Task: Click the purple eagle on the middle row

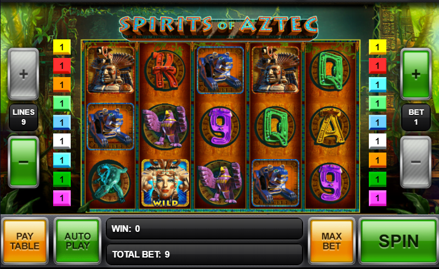Action: pos(165,126)
